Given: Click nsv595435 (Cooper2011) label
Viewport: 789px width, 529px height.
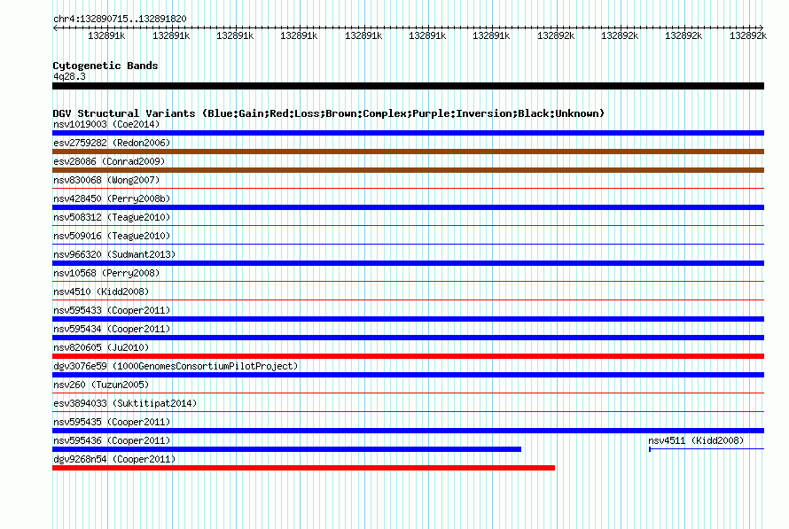Looking at the screenshot, I should (x=112, y=422).
